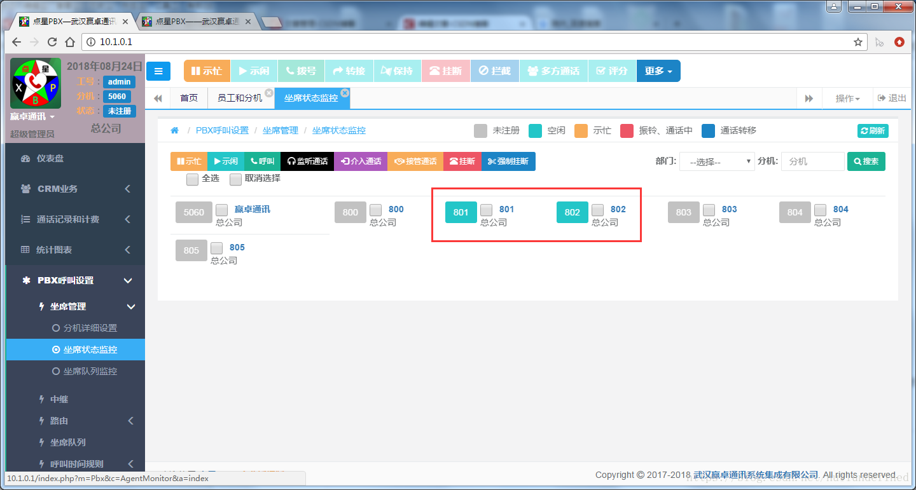Click the top toolbar 示闲 button
Image resolution: width=916 pixels, height=490 pixels.
click(254, 71)
